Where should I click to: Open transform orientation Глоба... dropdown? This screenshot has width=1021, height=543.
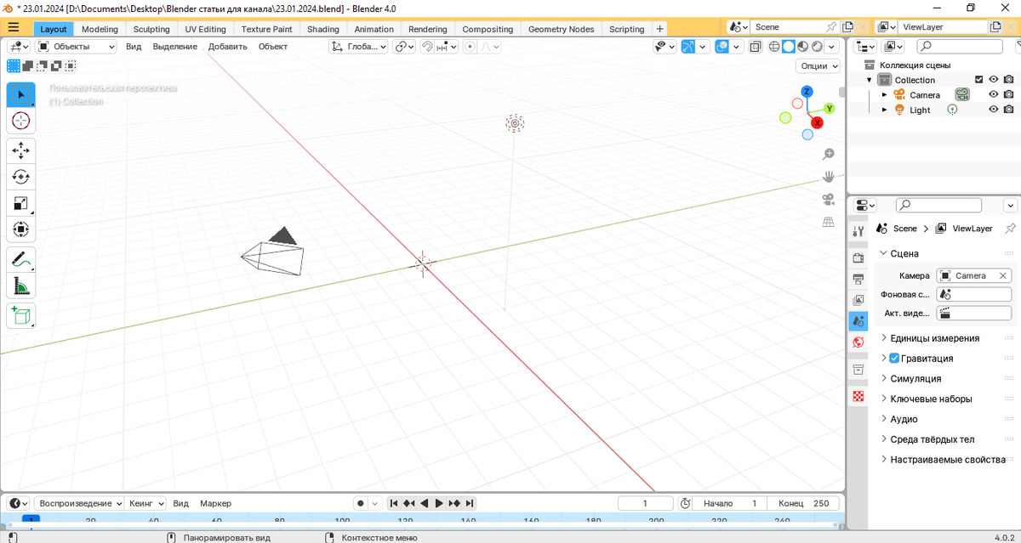coord(359,47)
